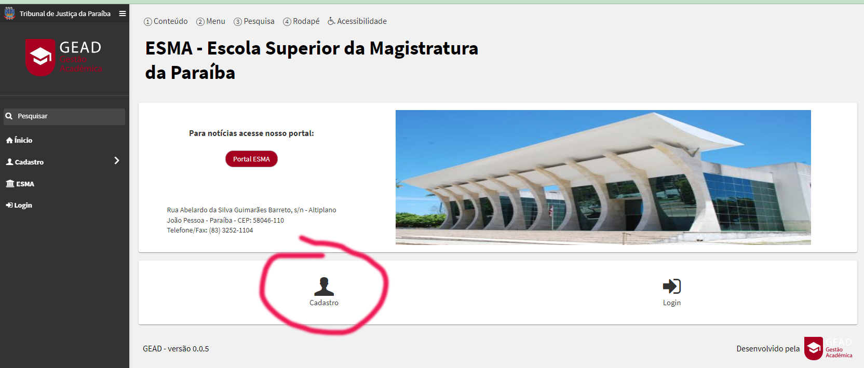Screen dimensions: 864x368
Task: Expand the Cadastro sidebar chevron
Action: point(117,161)
